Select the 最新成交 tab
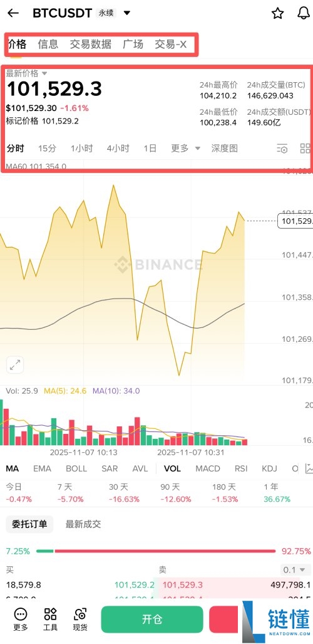 (83, 524)
